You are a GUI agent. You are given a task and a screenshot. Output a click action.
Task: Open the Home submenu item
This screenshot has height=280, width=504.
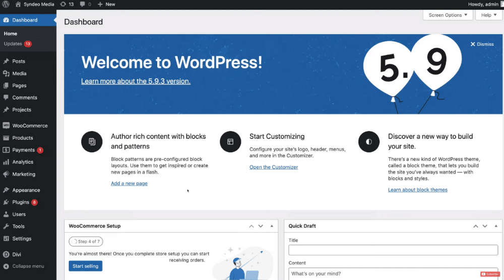(x=11, y=34)
